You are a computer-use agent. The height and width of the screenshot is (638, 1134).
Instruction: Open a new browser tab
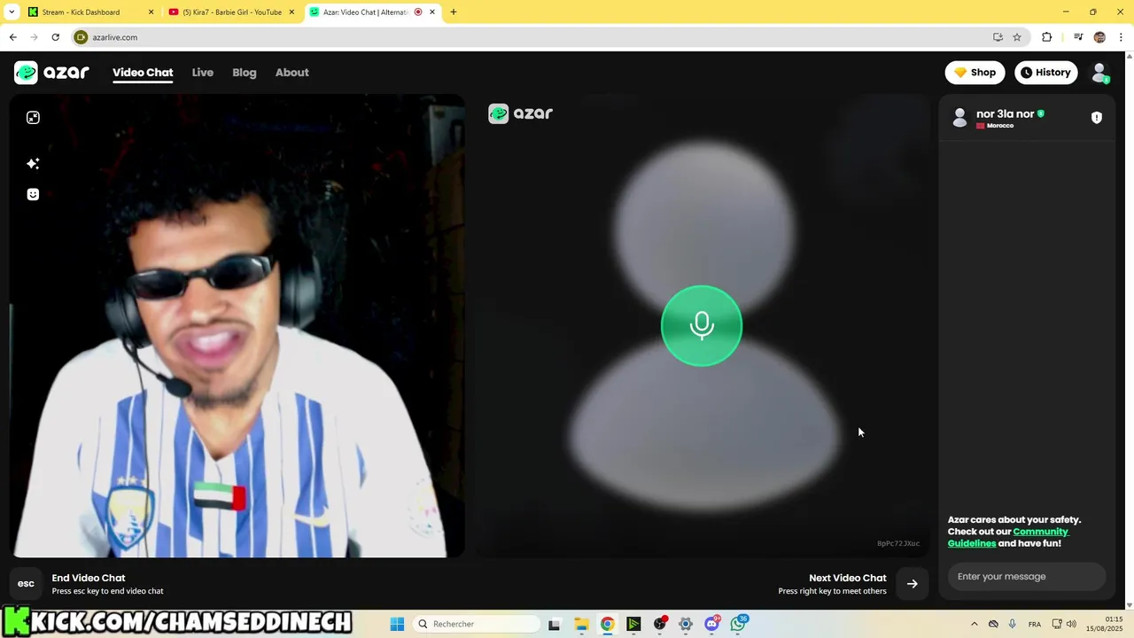[x=454, y=12]
